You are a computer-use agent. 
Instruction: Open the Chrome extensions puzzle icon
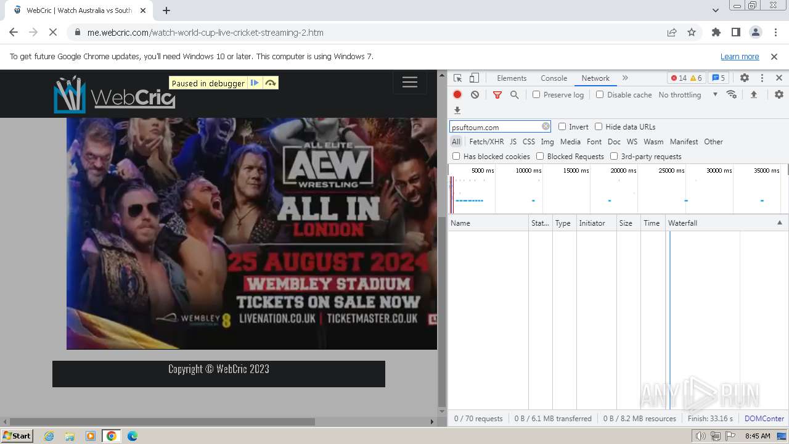[x=716, y=32]
